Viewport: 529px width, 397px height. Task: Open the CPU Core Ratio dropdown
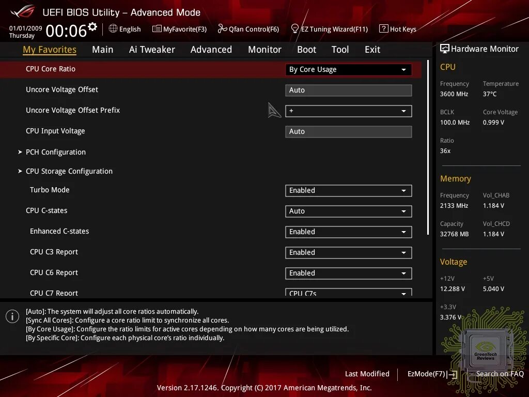pyautogui.click(x=349, y=70)
